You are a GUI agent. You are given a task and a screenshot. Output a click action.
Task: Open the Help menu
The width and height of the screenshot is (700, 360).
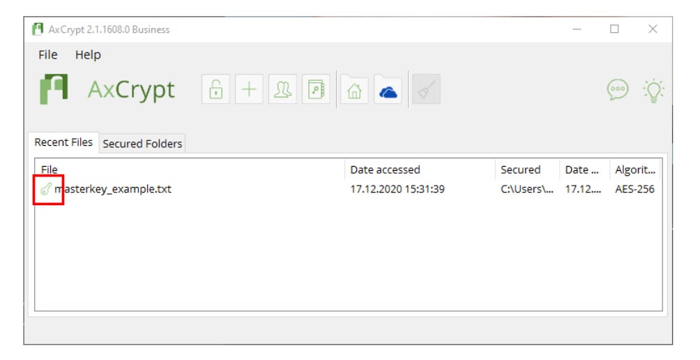click(x=88, y=54)
